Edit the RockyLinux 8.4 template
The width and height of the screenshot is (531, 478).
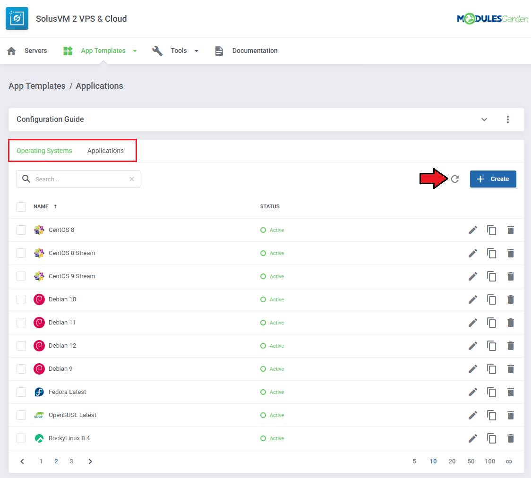click(473, 438)
